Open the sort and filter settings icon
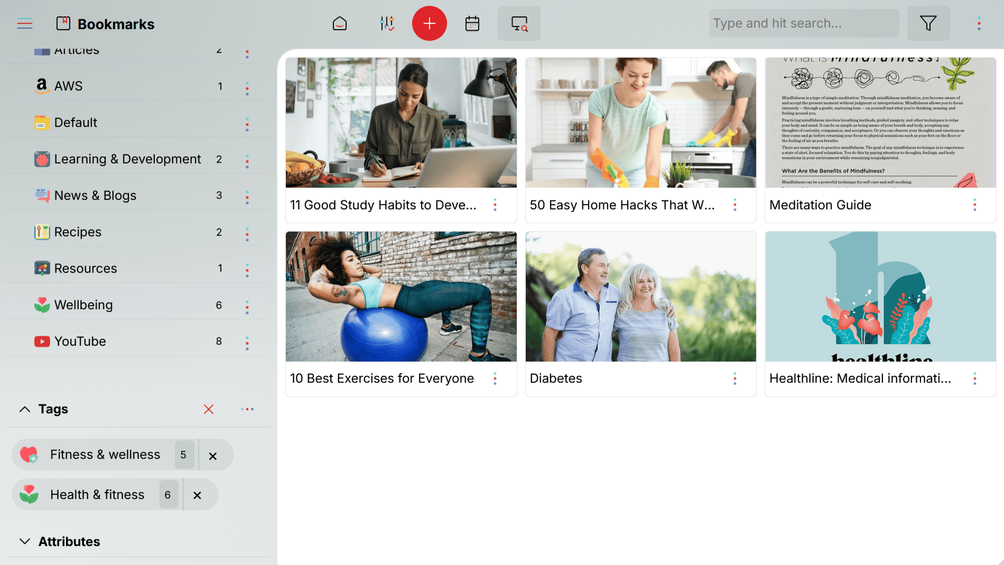Screen dimensions: 1004x565 click(387, 23)
